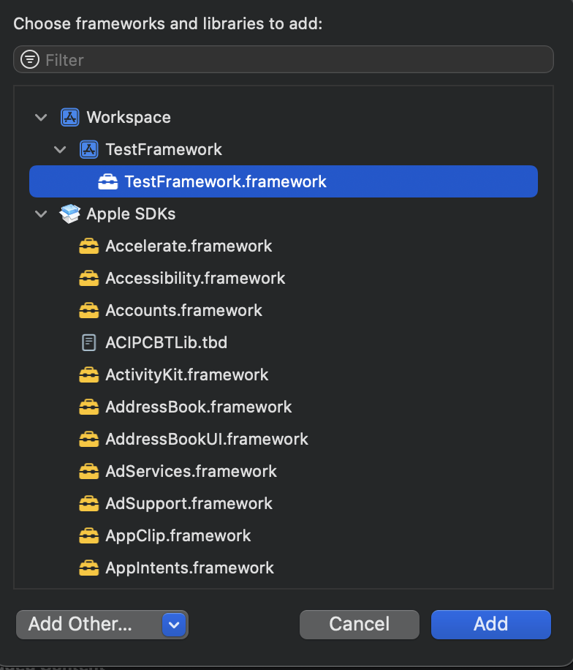Select AdServices.framework in the list
The image size is (573, 670).
191,471
